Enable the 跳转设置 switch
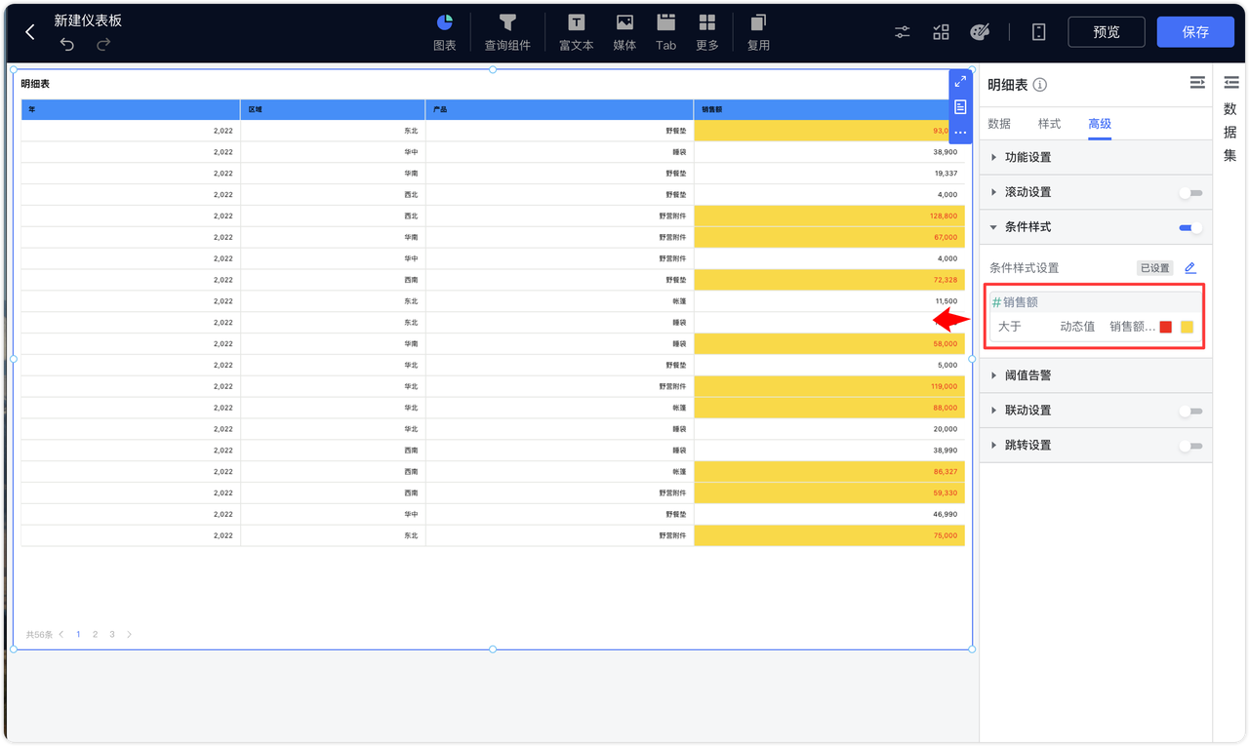Image resolution: width=1249 pixels, height=746 pixels. [1190, 447]
